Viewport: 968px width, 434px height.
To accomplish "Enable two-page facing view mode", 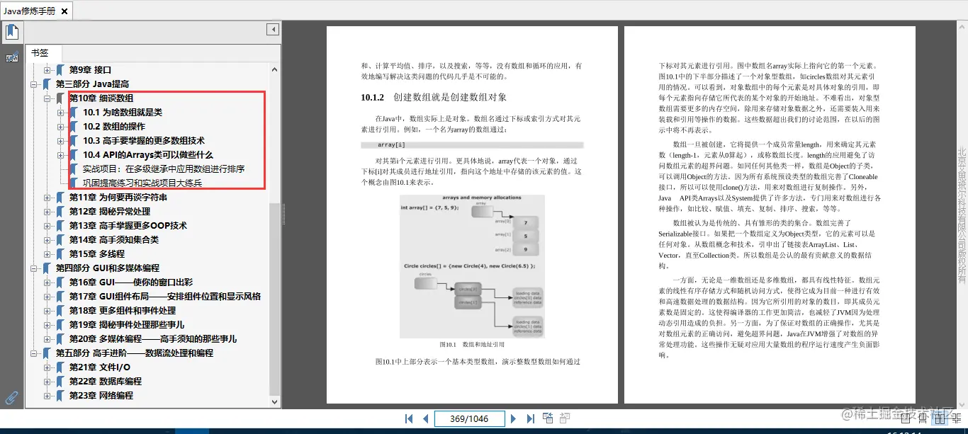I will click(x=940, y=418).
